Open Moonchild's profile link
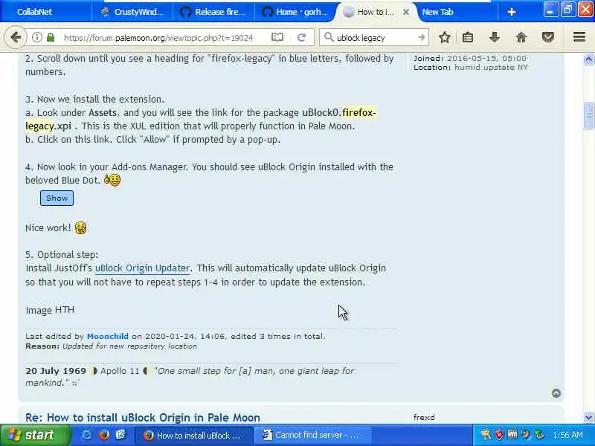This screenshot has height=446, width=595. tap(107, 337)
